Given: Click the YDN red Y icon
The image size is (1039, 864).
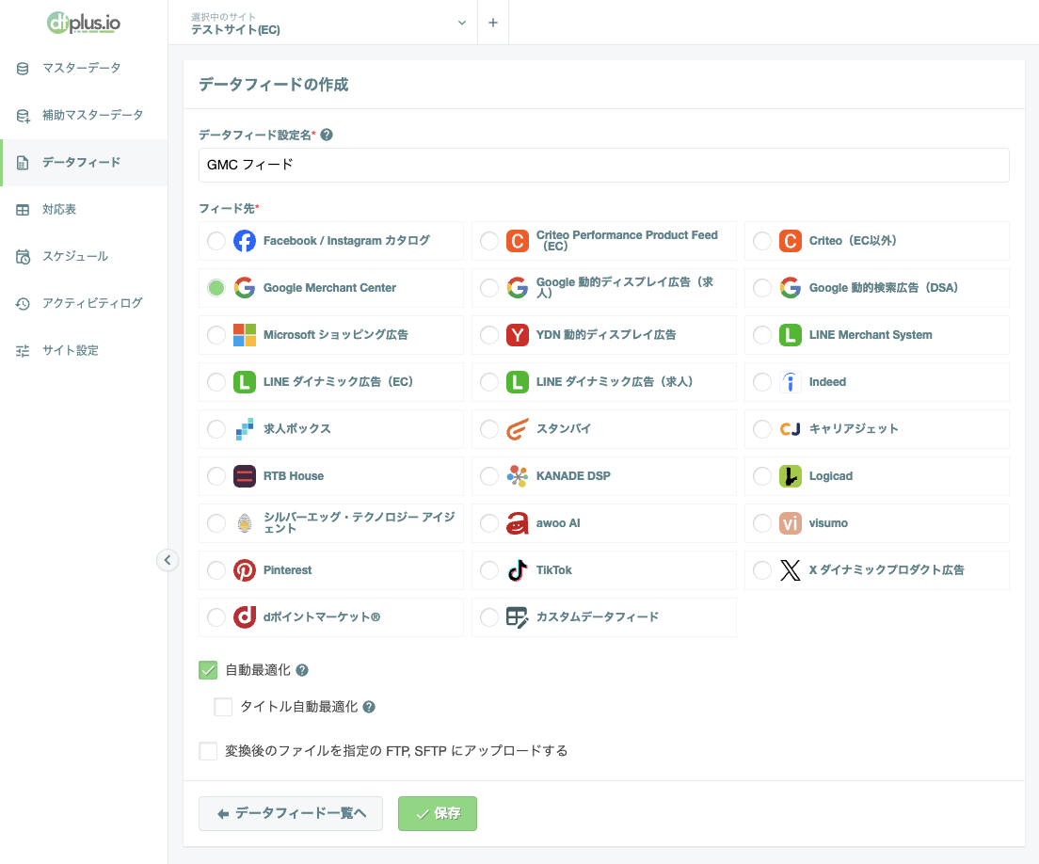Looking at the screenshot, I should tap(518, 335).
